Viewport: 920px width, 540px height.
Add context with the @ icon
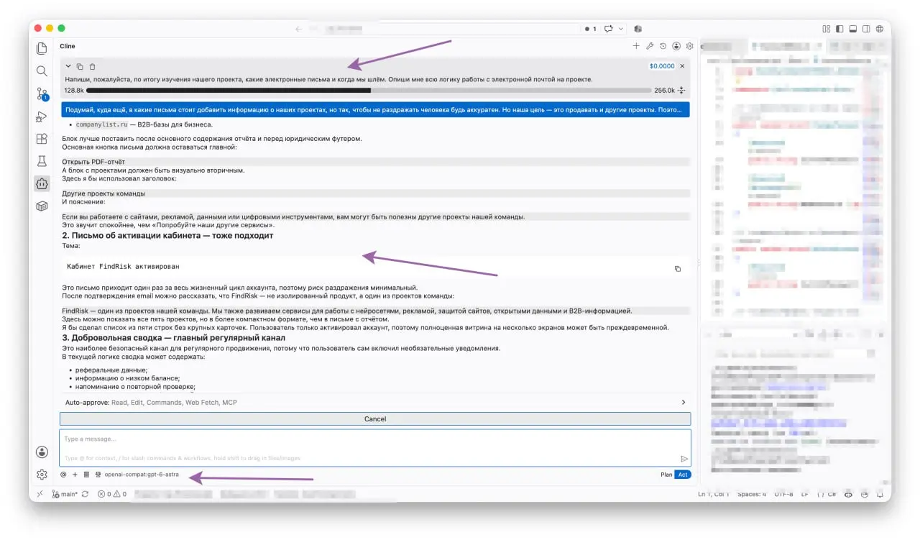tap(63, 475)
